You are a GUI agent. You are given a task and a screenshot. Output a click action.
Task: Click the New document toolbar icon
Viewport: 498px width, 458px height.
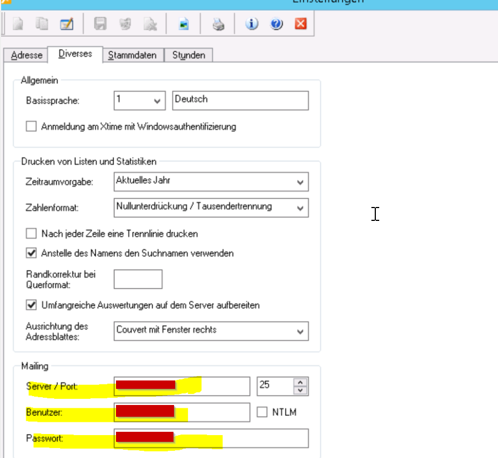18,24
